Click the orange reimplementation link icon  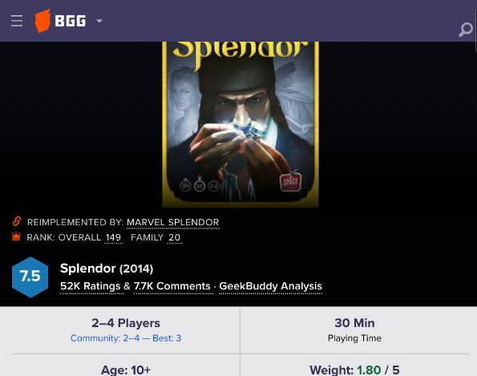click(x=17, y=221)
